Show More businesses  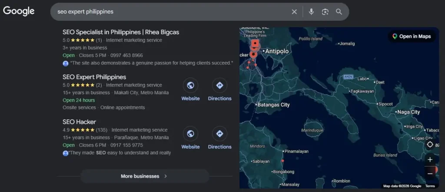click(145, 176)
